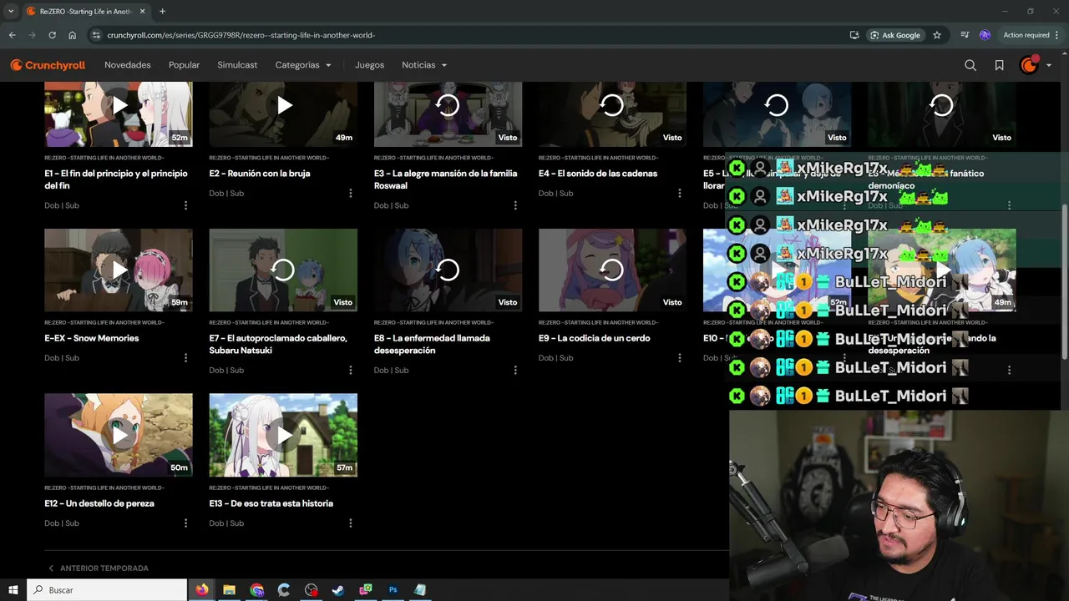The width and height of the screenshot is (1069, 601).
Task: Replay E9 episode thumbnail
Action: (x=612, y=270)
